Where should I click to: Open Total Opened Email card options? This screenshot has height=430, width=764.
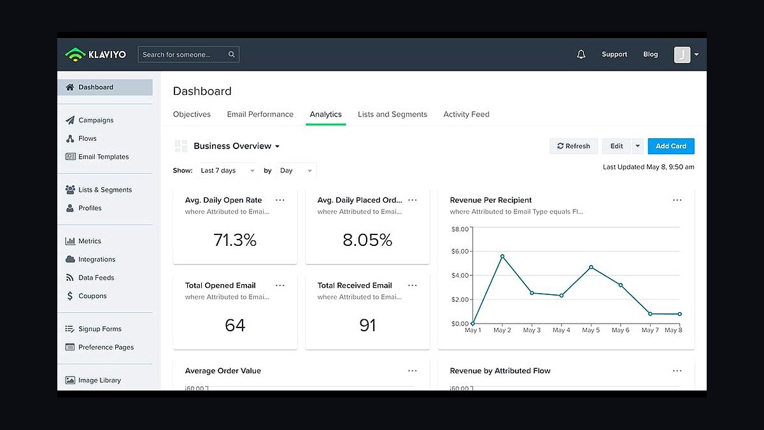coord(280,285)
